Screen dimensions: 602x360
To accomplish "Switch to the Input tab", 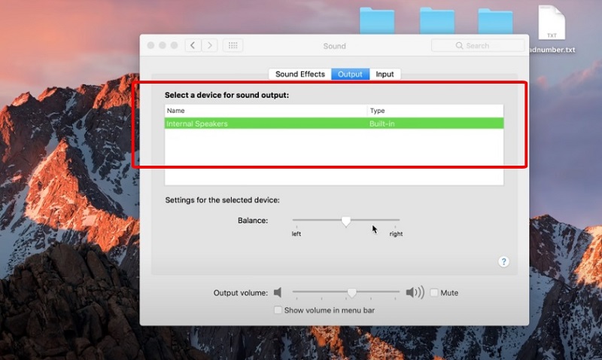I will point(385,74).
